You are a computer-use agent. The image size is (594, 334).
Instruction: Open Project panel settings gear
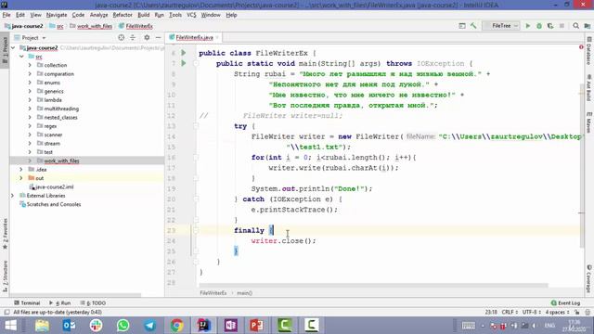(147, 37)
